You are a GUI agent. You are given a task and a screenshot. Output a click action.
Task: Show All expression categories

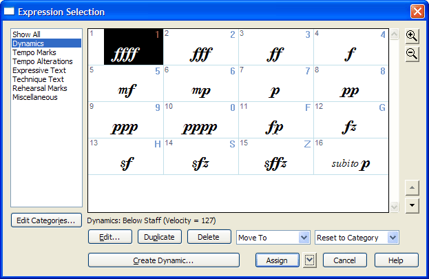(x=27, y=34)
